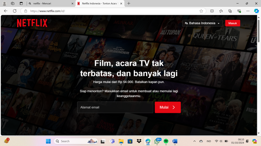Image resolution: width=261 pixels, height=146 pixels.
Task: Open Task View on the taskbar
Action: pos(103,141)
